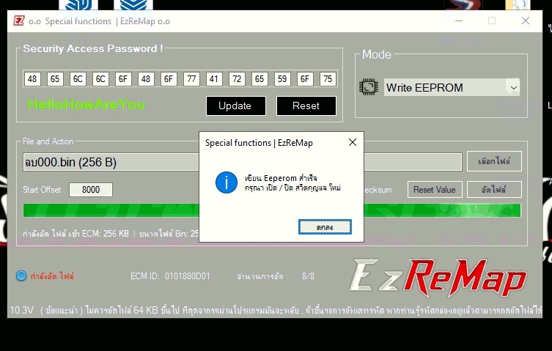Click the thirteenth password byte 6F
Viewport: 552px width, 351px height.
click(305, 79)
